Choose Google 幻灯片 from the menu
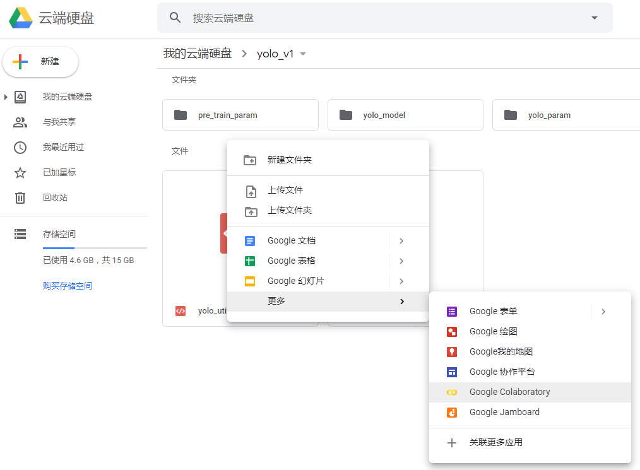The height and width of the screenshot is (470, 640). click(308, 281)
